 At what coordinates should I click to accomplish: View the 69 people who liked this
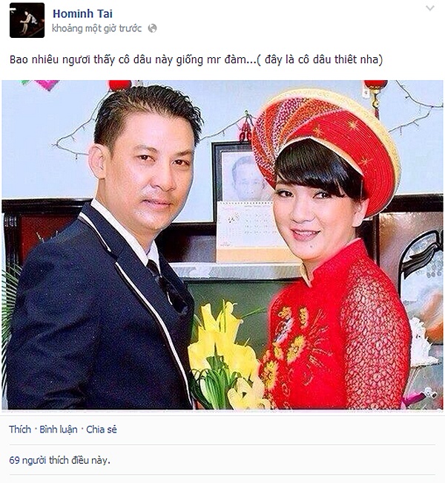coord(59,460)
